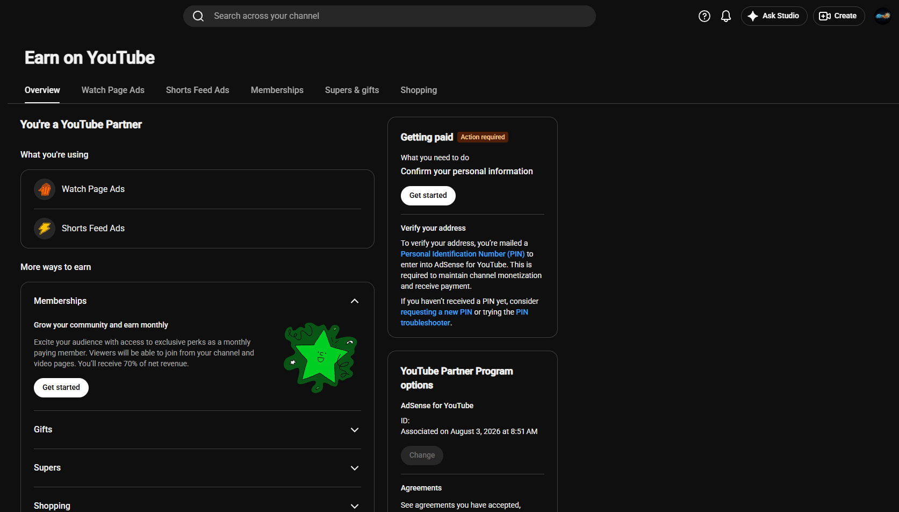Go to the Memberships tab

click(x=277, y=90)
